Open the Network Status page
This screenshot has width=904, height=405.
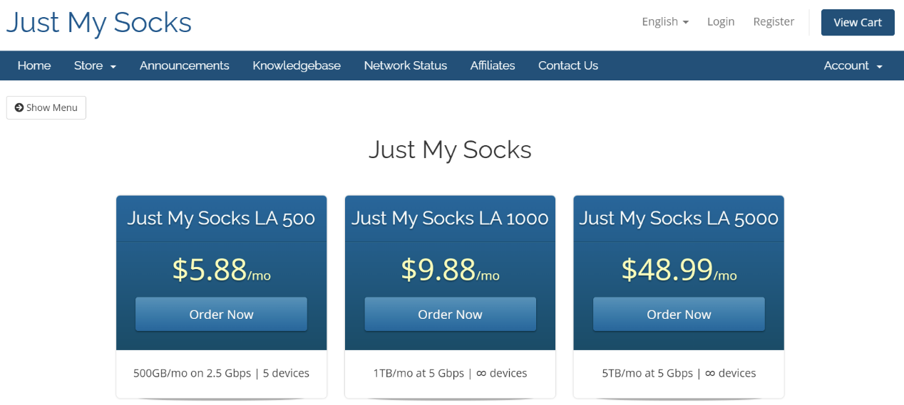pos(406,65)
